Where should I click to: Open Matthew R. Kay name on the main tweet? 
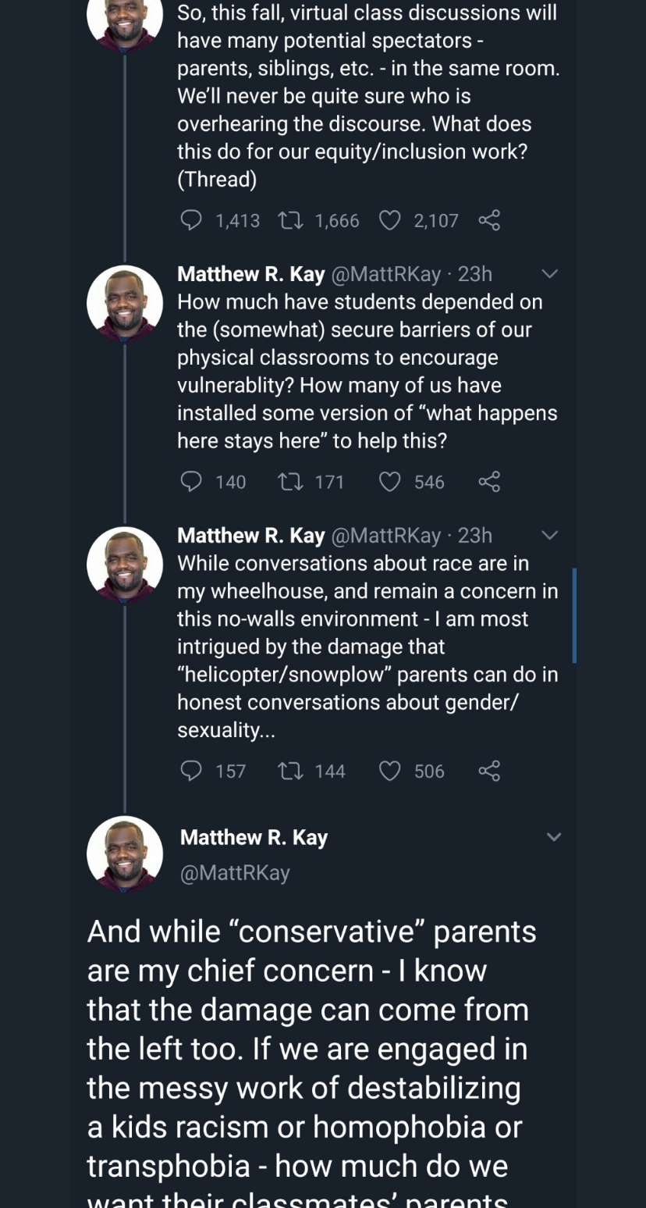254,837
